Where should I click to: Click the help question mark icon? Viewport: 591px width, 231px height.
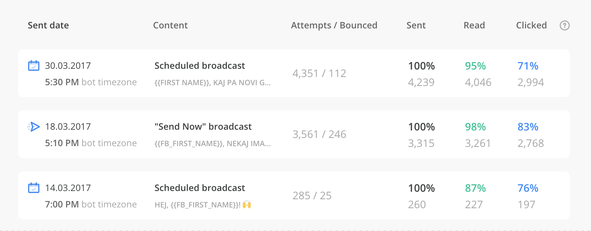pos(564,25)
